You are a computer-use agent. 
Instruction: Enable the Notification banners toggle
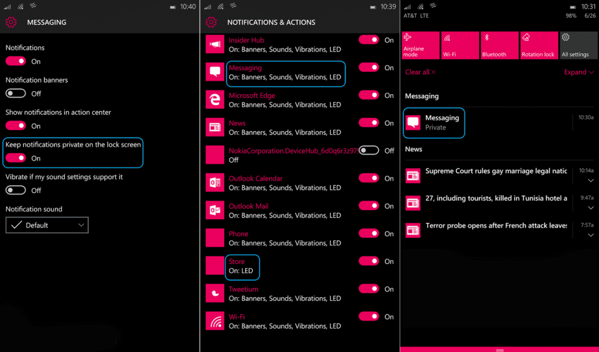16,94
